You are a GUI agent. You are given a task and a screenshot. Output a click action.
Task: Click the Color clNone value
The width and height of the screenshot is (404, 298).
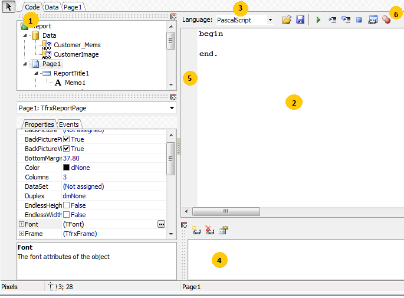(80, 168)
